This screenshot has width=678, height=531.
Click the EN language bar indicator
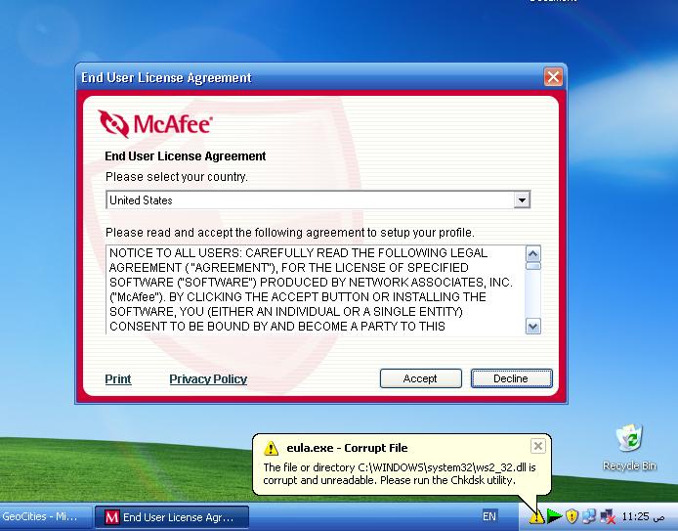489,516
